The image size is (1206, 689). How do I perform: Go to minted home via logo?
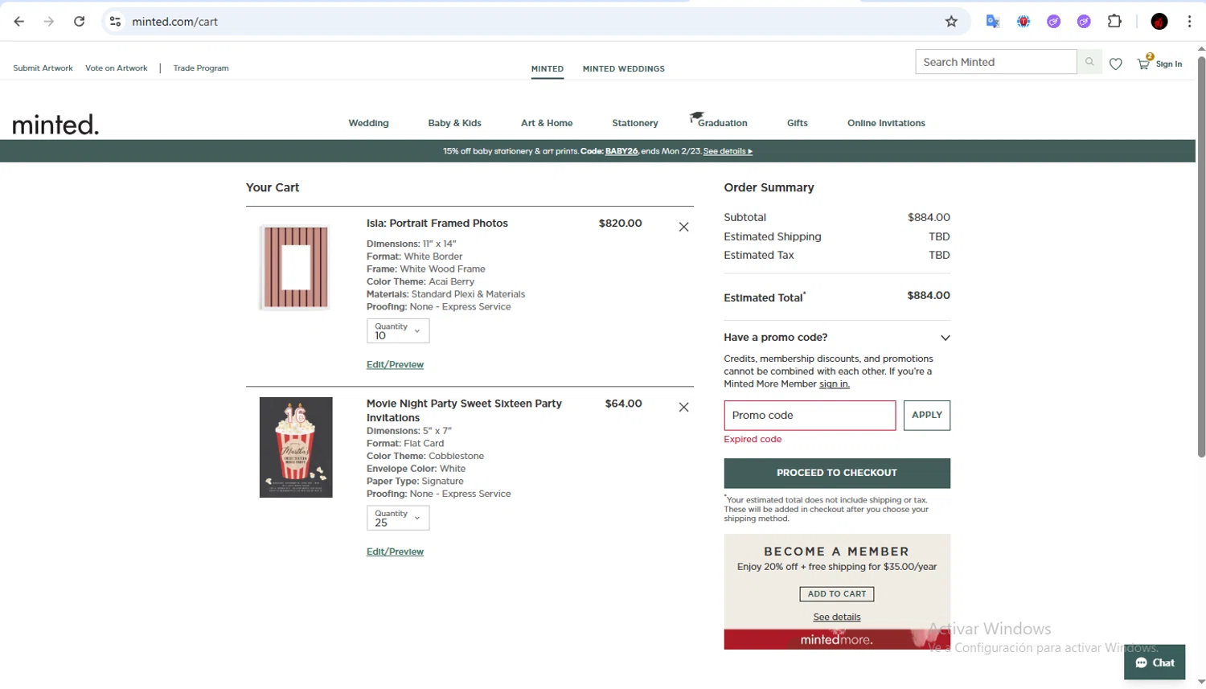point(55,124)
